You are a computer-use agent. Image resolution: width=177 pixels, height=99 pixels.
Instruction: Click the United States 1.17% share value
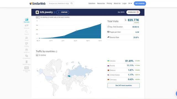click(x=131, y=75)
